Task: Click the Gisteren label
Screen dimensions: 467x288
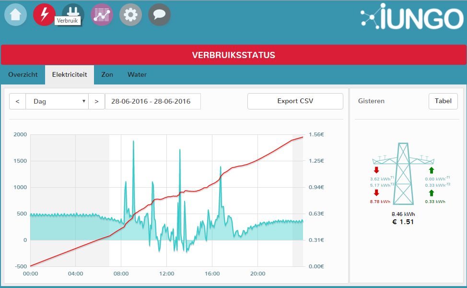Action: 371,101
